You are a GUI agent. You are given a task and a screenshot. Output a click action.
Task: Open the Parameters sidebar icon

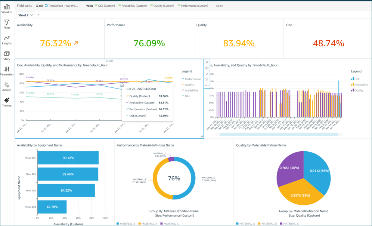click(x=7, y=71)
